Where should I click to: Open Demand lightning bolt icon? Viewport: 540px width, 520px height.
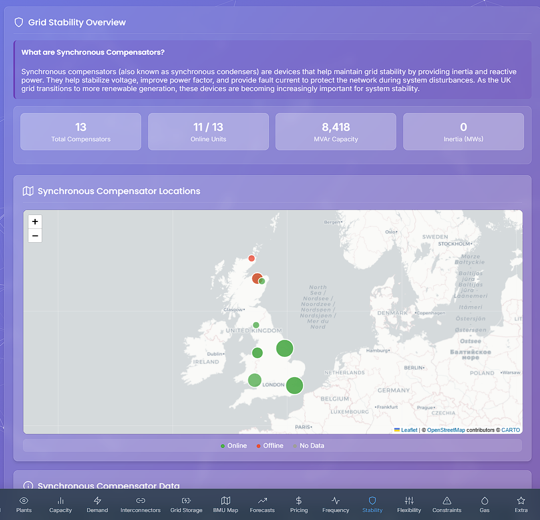(97, 501)
